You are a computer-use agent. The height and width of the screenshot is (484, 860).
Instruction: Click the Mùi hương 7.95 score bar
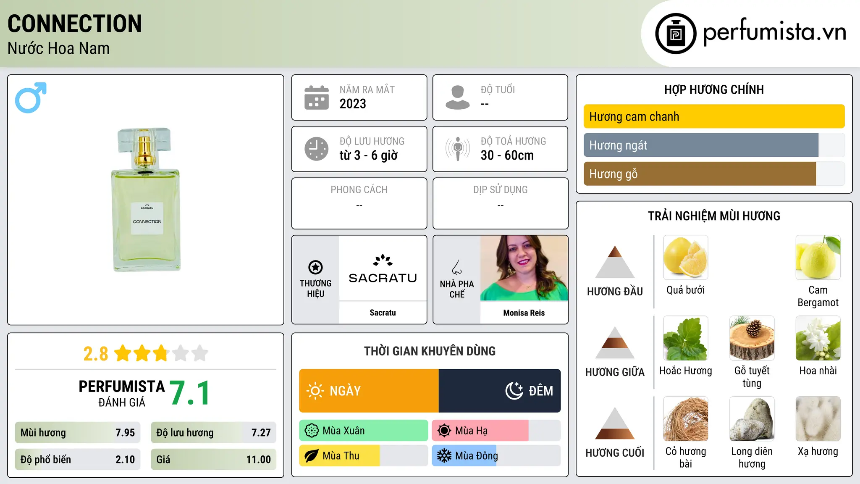(x=78, y=432)
